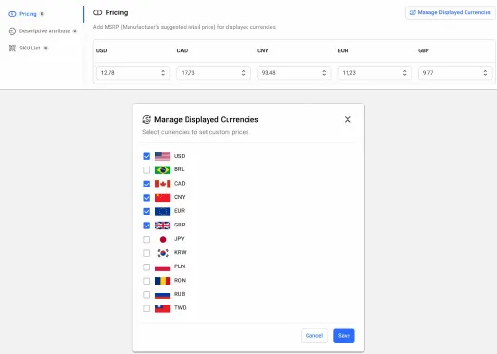Uncheck the CNY currency checkbox
The height and width of the screenshot is (354, 497).
tap(147, 198)
